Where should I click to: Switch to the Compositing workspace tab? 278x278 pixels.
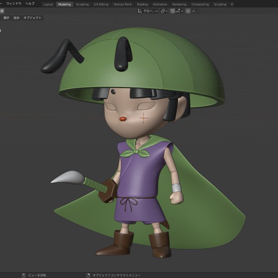(200, 4)
